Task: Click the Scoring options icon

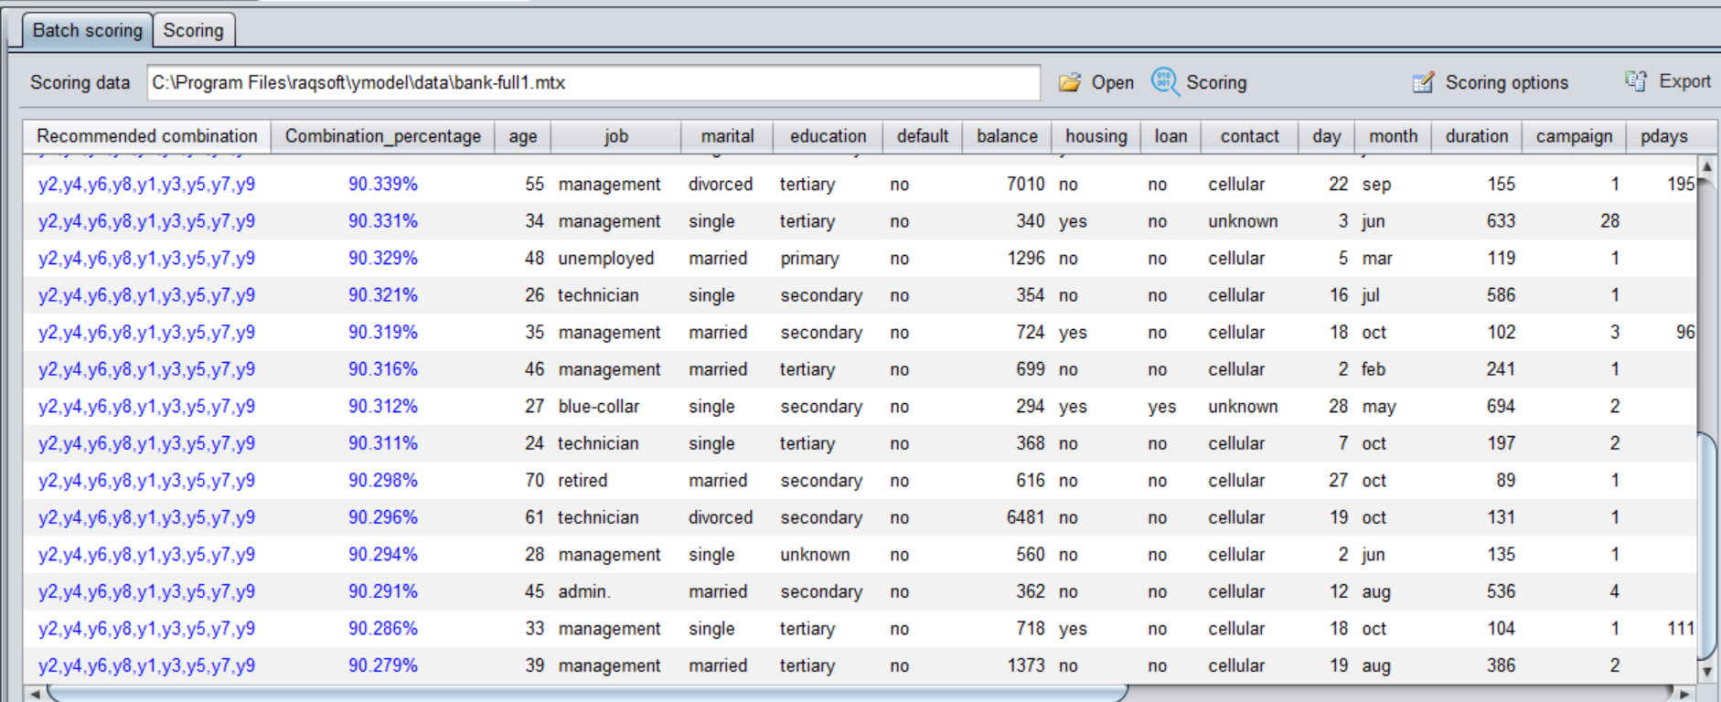Action: point(1423,82)
